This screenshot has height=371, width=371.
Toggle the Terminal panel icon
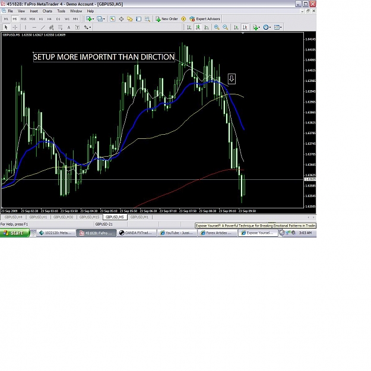(x=139, y=19)
